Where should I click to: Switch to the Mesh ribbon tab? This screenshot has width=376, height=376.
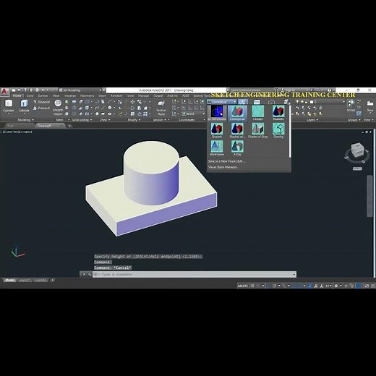click(x=56, y=95)
